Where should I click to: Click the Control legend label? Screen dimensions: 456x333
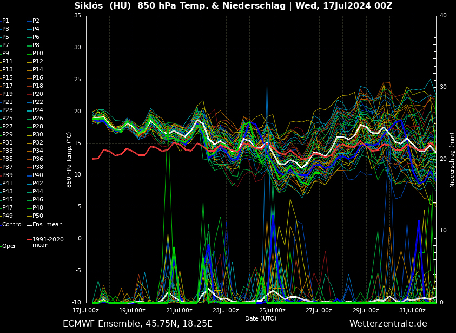click(x=12, y=224)
